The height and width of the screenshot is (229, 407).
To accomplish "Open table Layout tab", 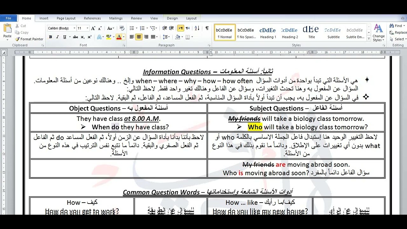I will click(x=191, y=18).
